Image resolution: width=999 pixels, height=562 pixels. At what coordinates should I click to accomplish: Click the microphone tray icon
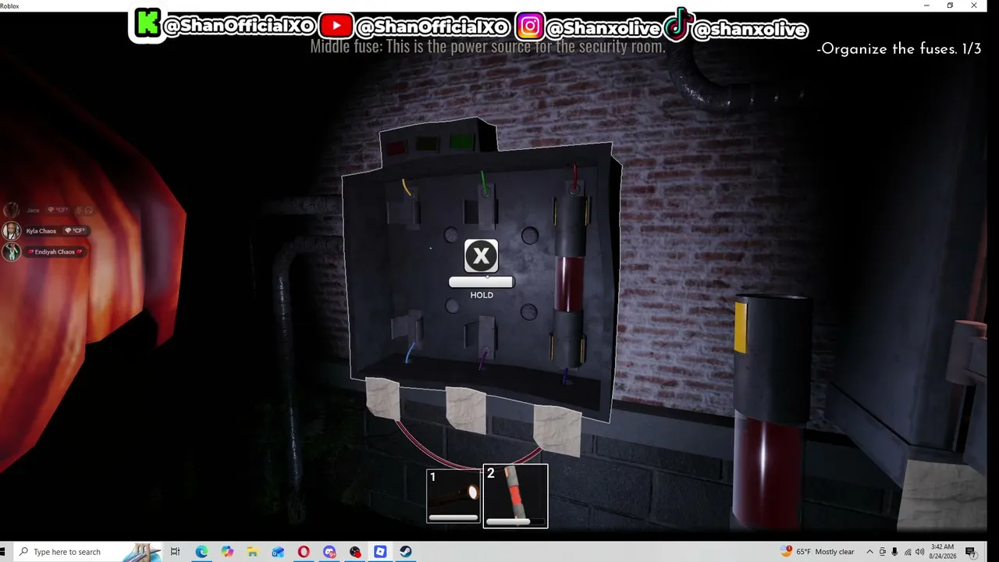894,552
